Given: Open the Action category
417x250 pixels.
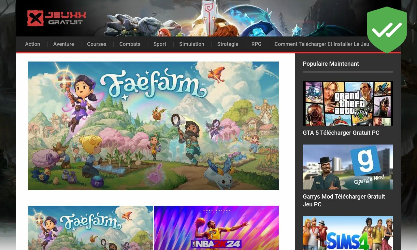Looking at the screenshot, I should pos(33,44).
